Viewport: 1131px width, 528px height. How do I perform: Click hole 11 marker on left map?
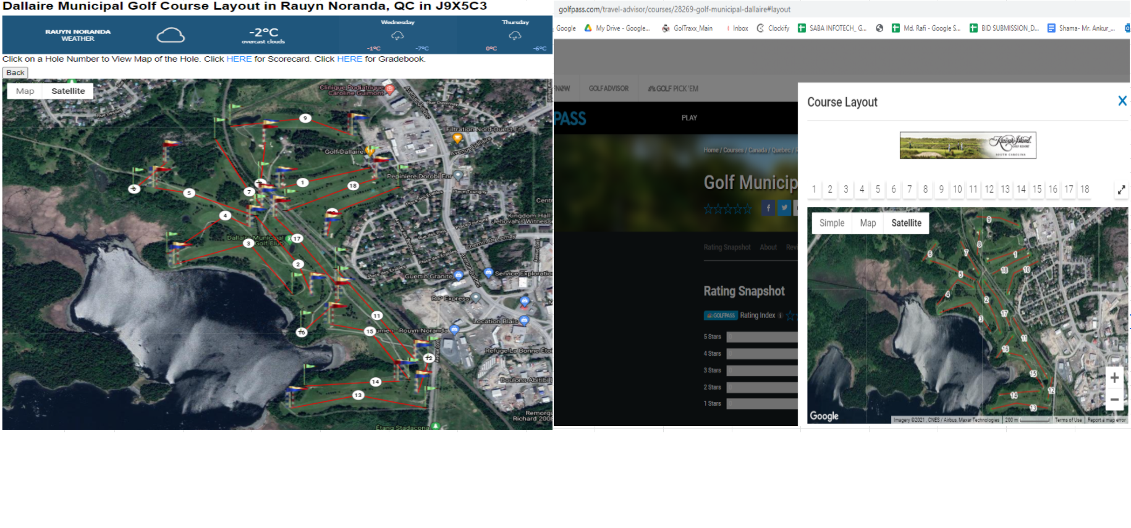[x=377, y=316]
